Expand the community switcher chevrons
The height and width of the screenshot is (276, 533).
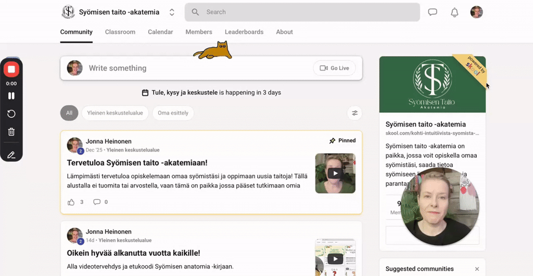coord(172,12)
